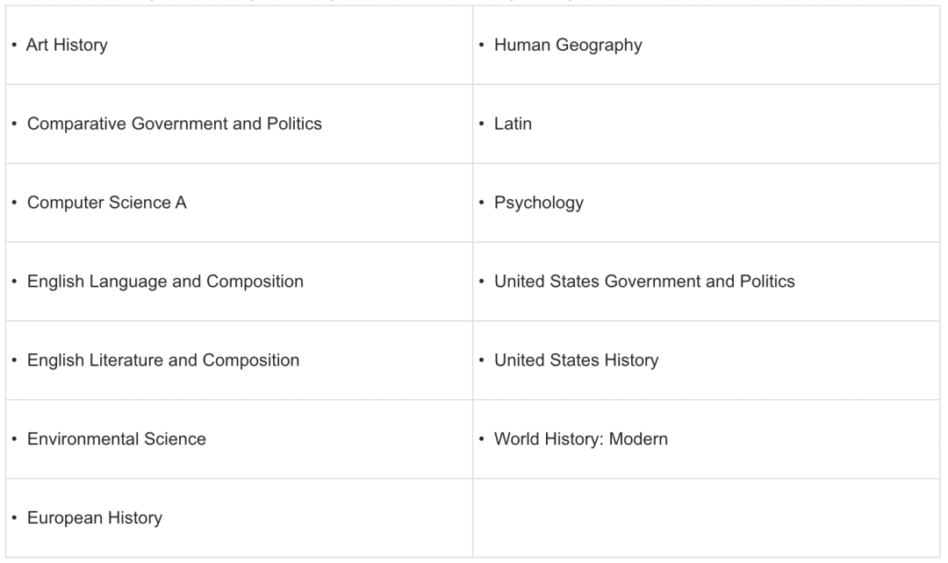Select Comparative Government and Politics text
The image size is (948, 563).
coord(174,124)
